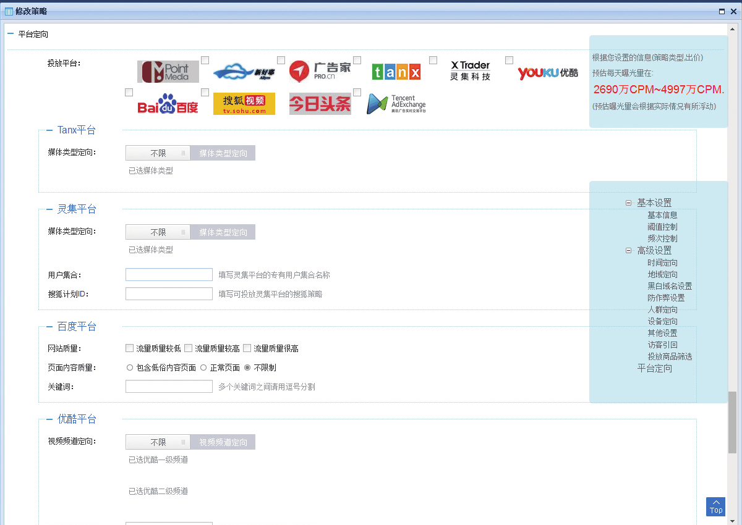Switch Tanx平台 toggle to 媒体类型定向
Image resolution: width=742 pixels, height=525 pixels.
[x=223, y=153]
